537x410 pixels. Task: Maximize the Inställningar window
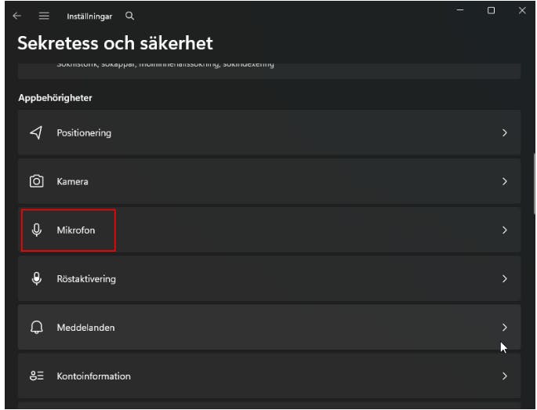point(491,10)
